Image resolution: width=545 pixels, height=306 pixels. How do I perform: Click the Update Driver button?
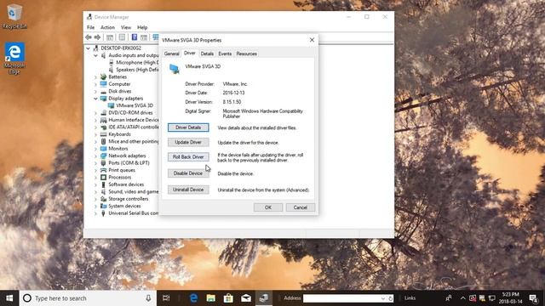188,142
